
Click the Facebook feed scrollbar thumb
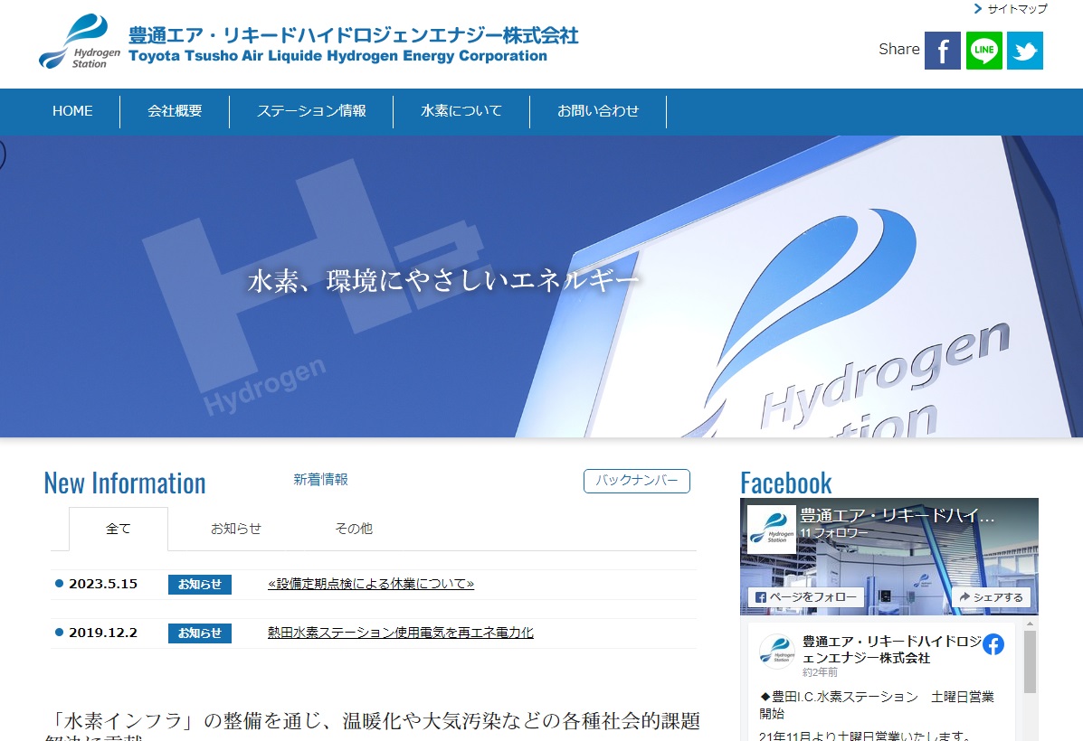click(1030, 661)
